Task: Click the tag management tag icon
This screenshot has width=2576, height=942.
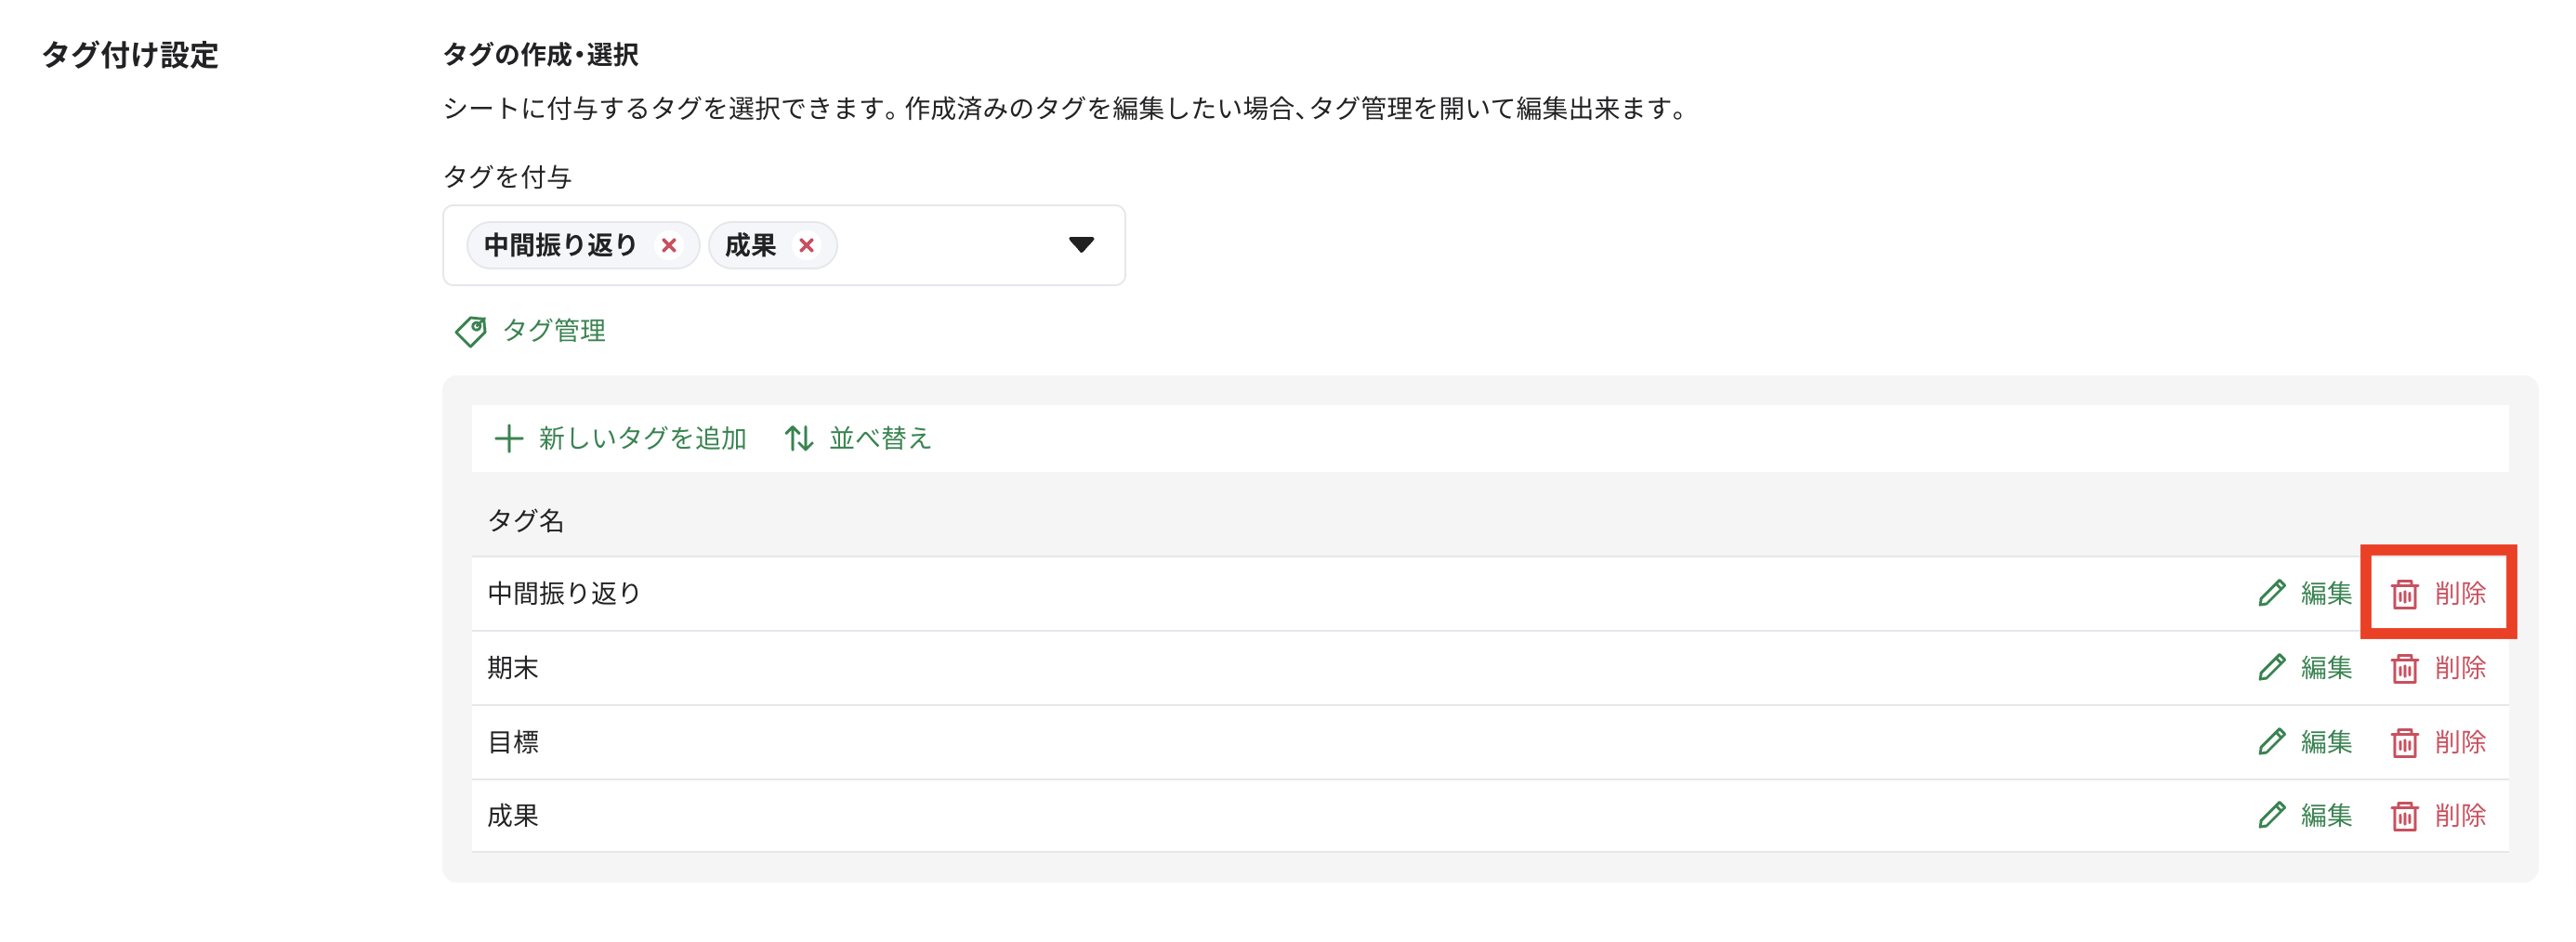Action: (x=470, y=331)
